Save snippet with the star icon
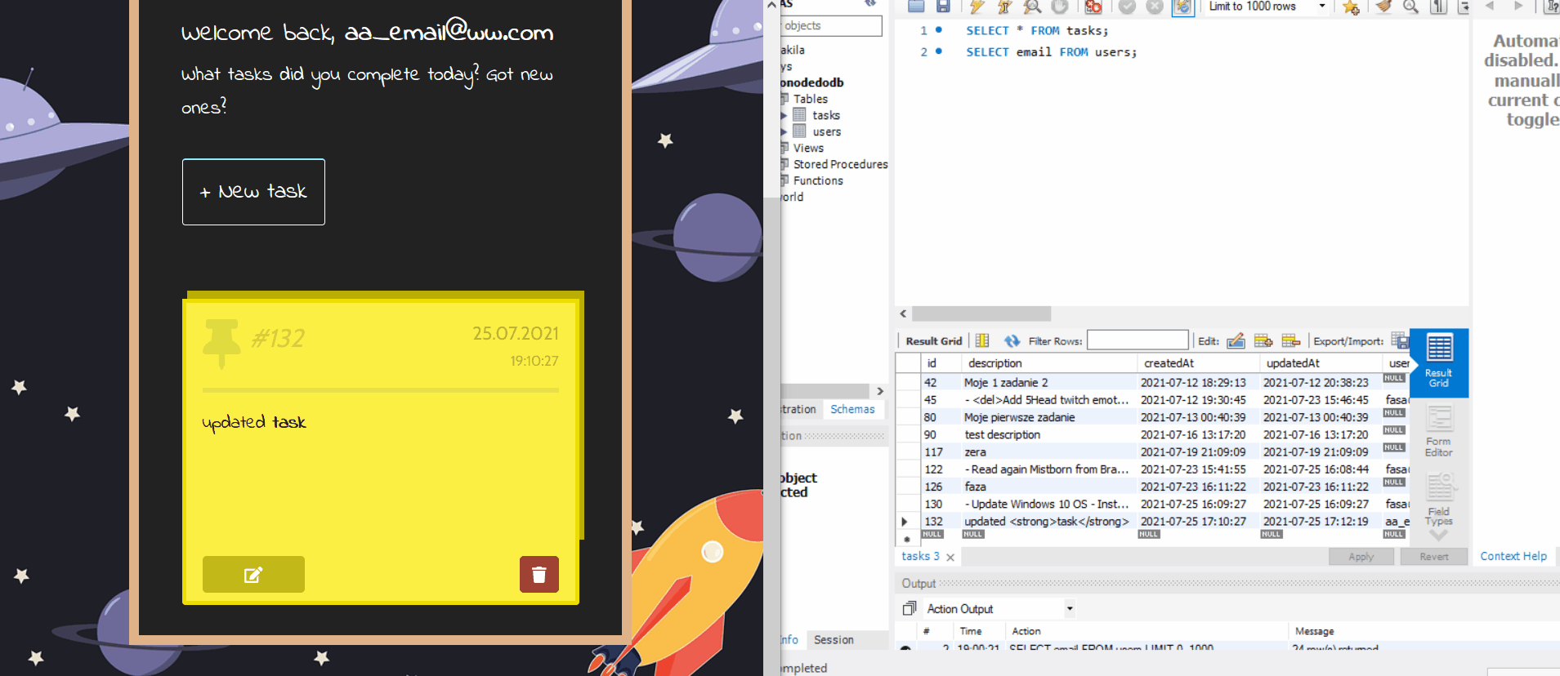 pos(1351,7)
